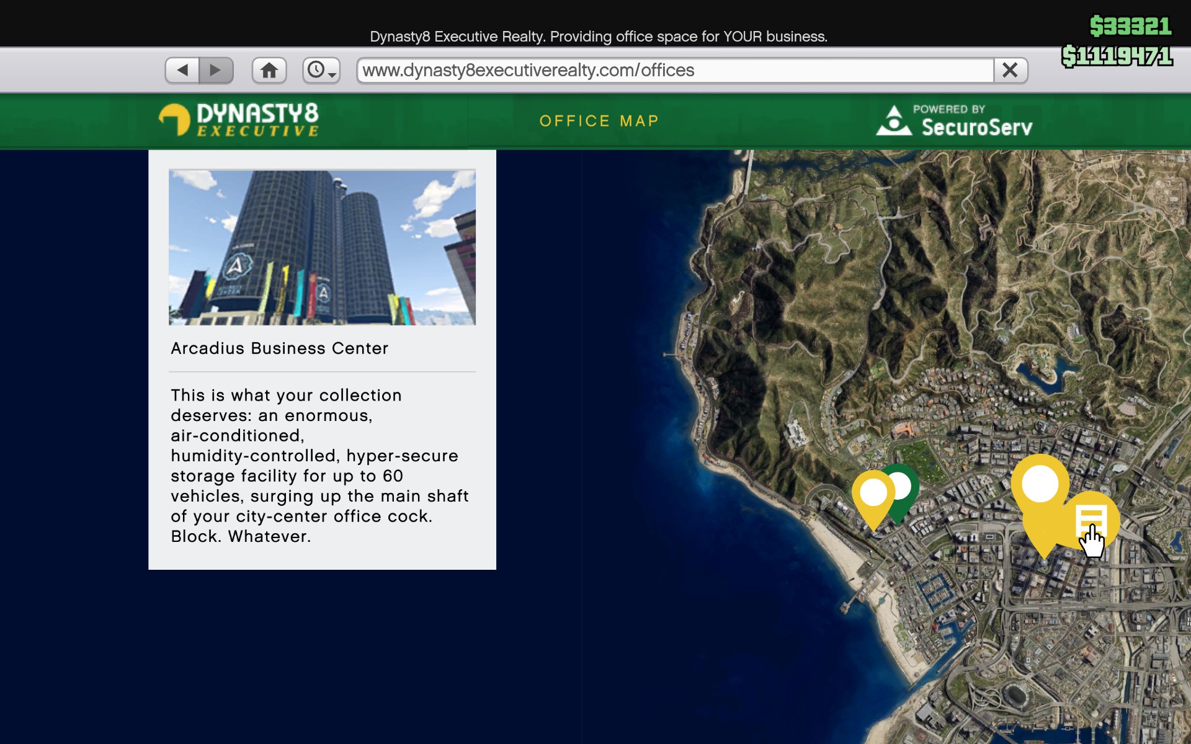The width and height of the screenshot is (1191, 744).
Task: Click the SecuroServ logo
Action: point(954,120)
